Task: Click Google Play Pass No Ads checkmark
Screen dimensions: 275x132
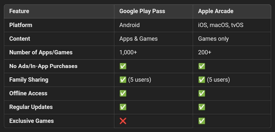Action: click(123, 66)
